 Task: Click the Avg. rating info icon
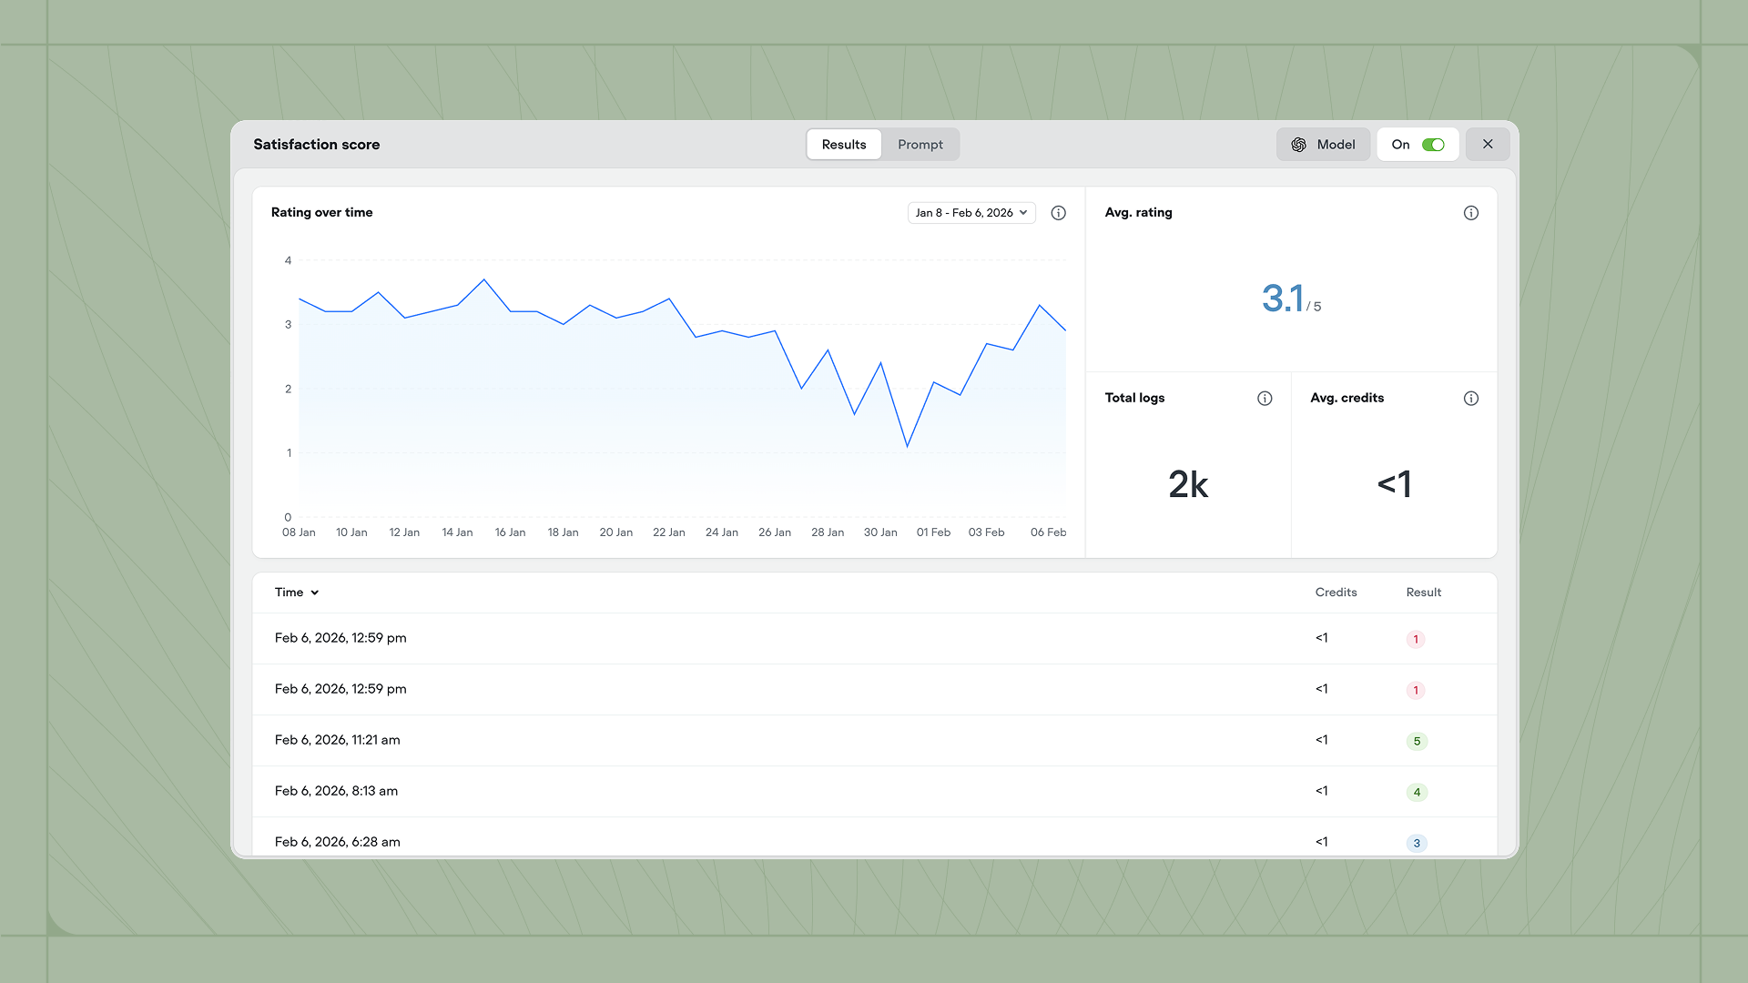point(1470,213)
